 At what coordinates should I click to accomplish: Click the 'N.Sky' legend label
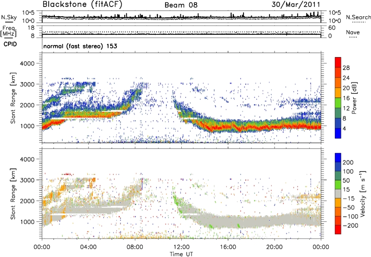(x=9, y=17)
